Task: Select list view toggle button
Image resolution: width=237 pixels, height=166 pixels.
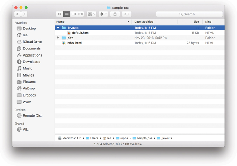Action: tap(67, 14)
